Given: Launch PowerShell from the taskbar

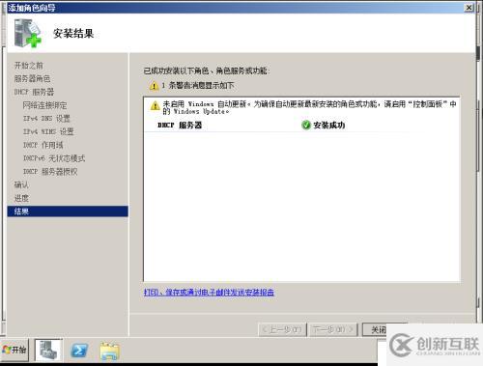Looking at the screenshot, I should (x=79, y=351).
